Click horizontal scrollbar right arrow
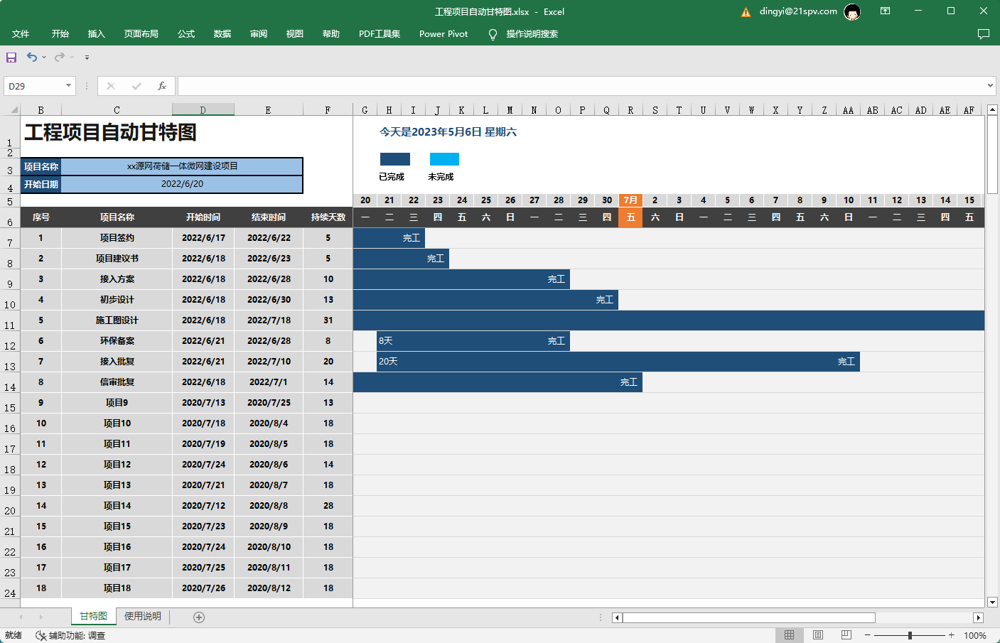The width and height of the screenshot is (1000, 643). click(x=979, y=618)
